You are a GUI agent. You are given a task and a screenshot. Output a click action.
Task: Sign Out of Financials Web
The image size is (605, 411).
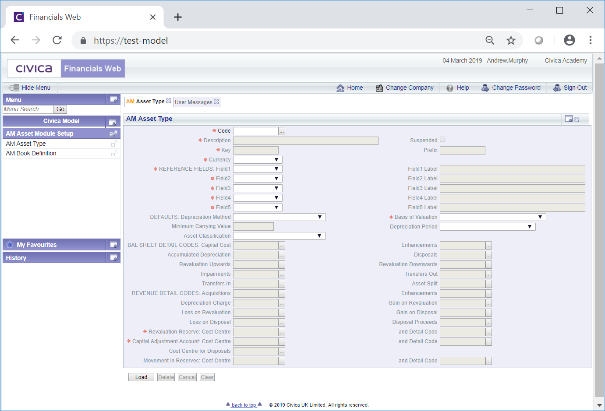570,88
